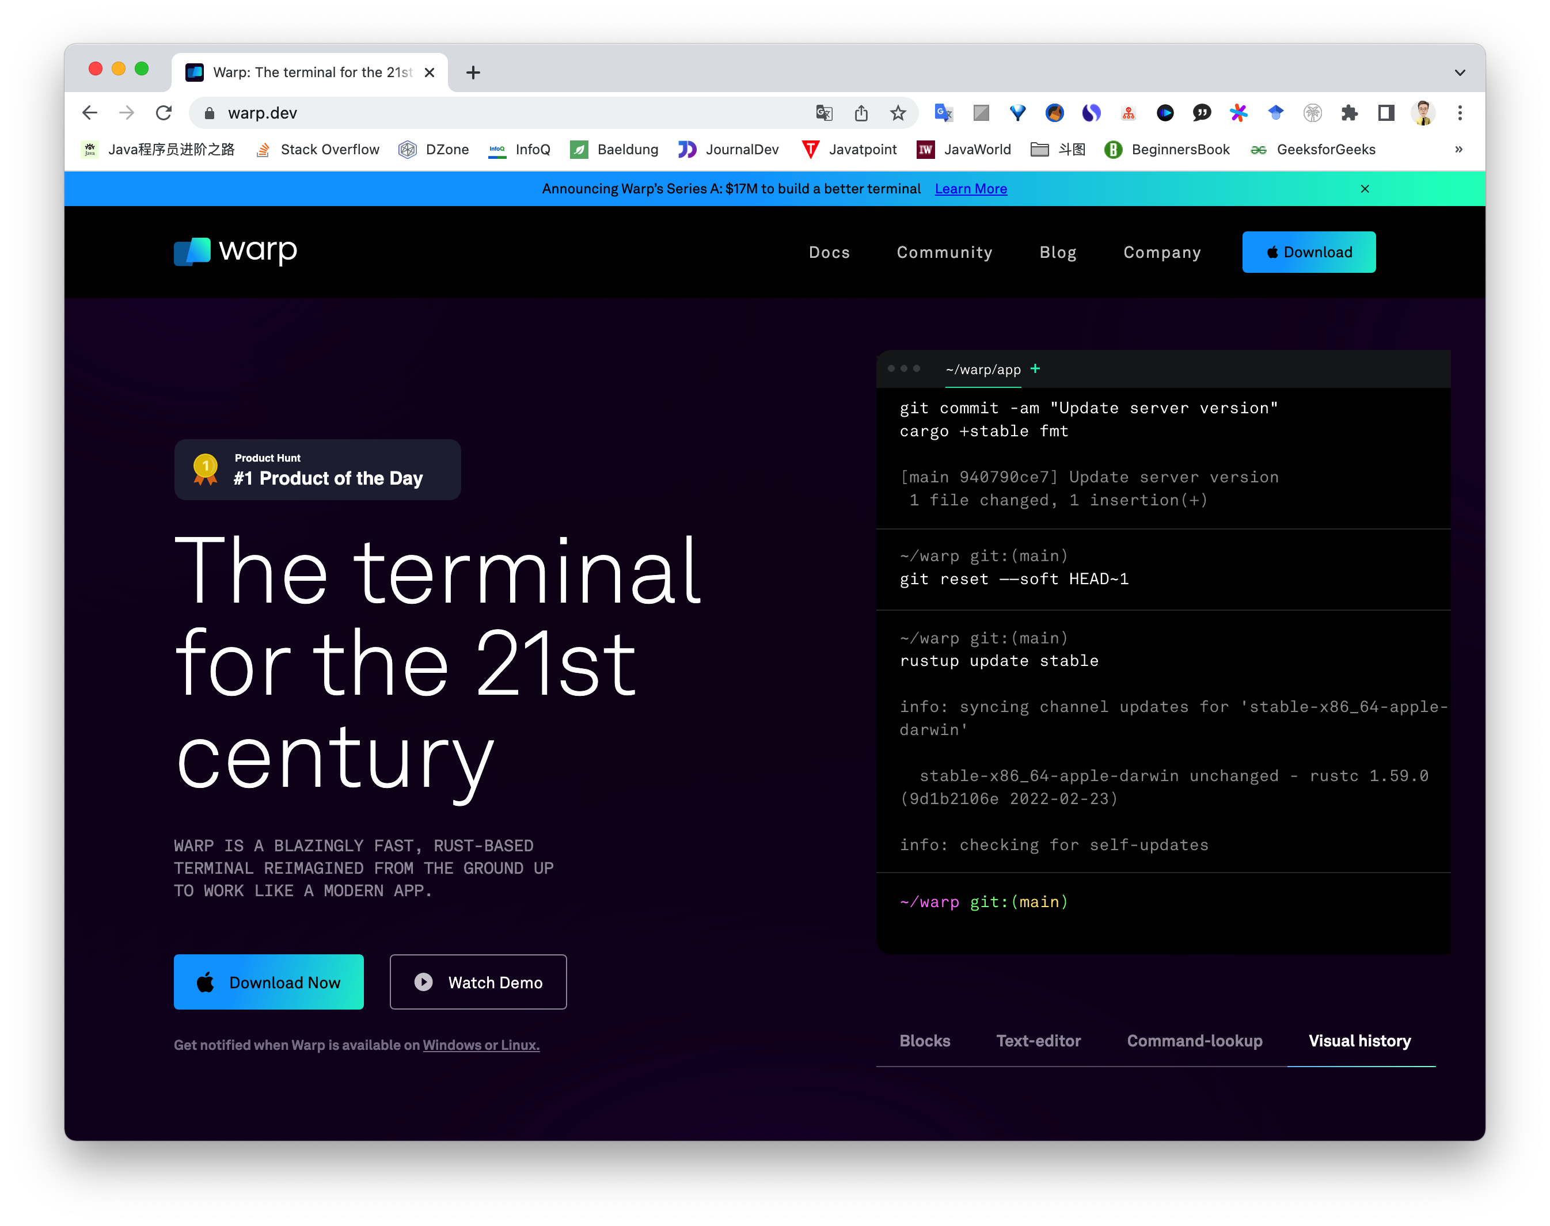Open the Chrome three-dot menu
1550x1226 pixels.
[1460, 113]
